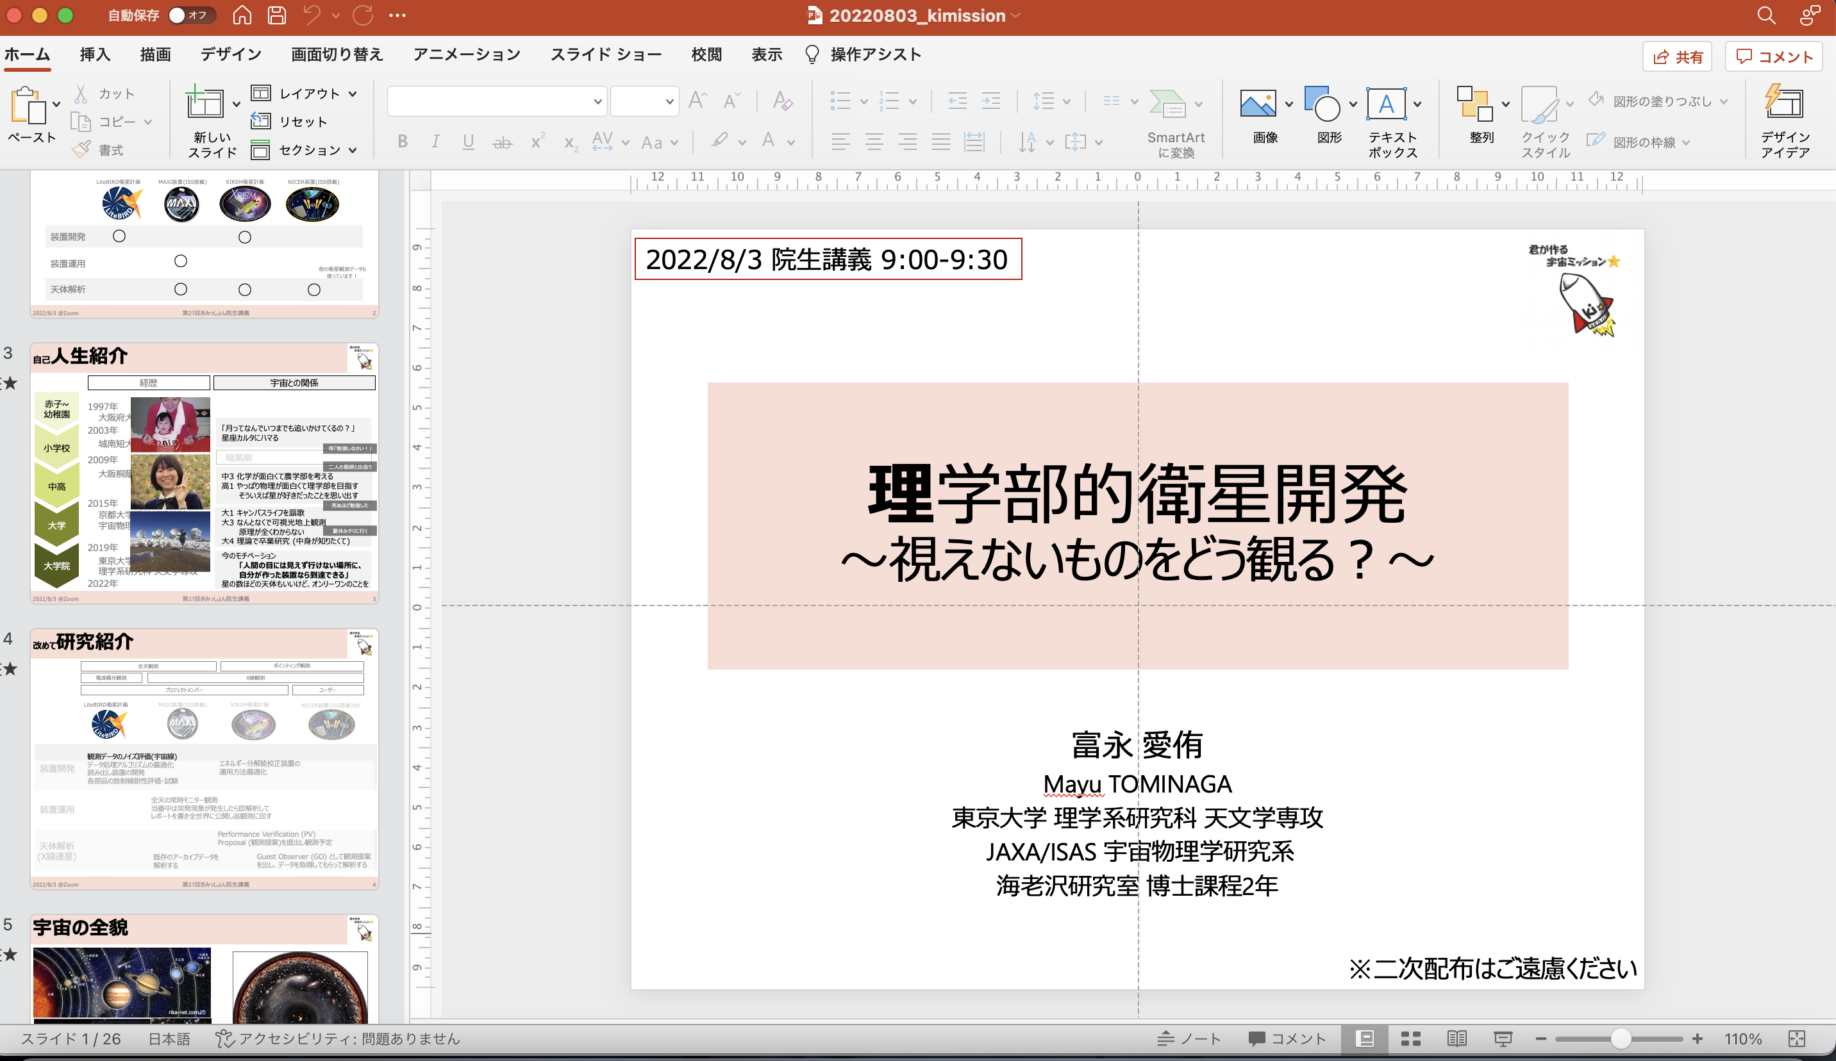Open the Shape Fill (図形の塗りつぶし) dropdown
This screenshot has height=1061, width=1836.
coord(1724,101)
